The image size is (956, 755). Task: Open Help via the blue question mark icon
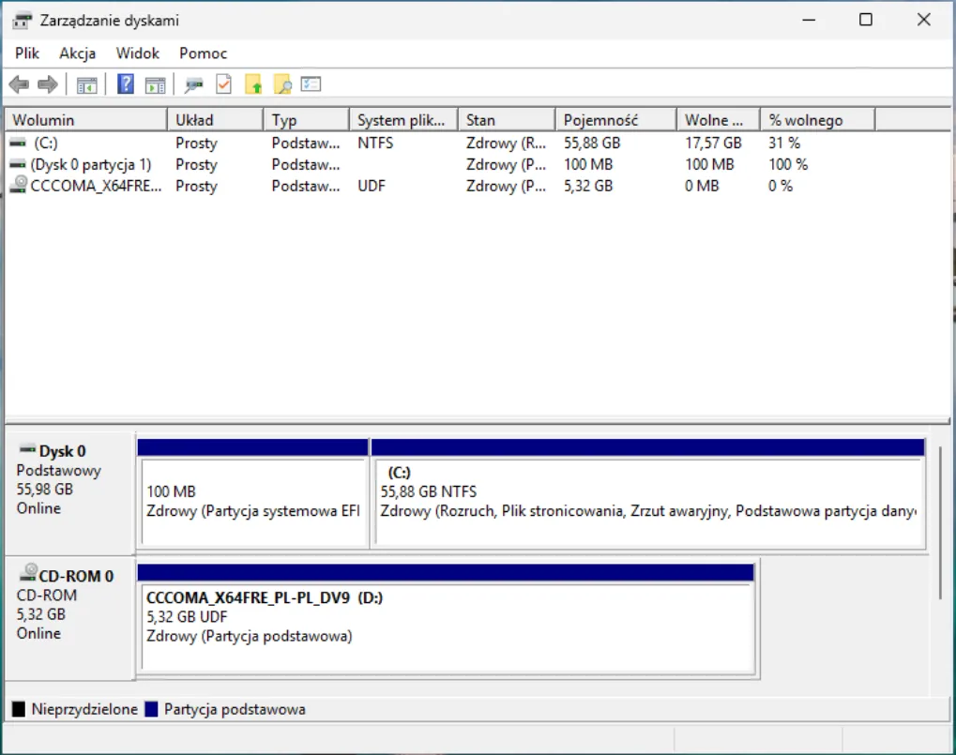(126, 85)
